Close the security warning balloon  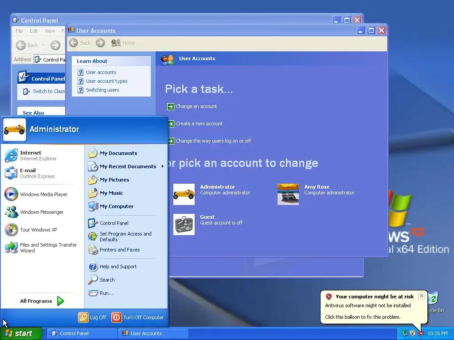[422, 296]
